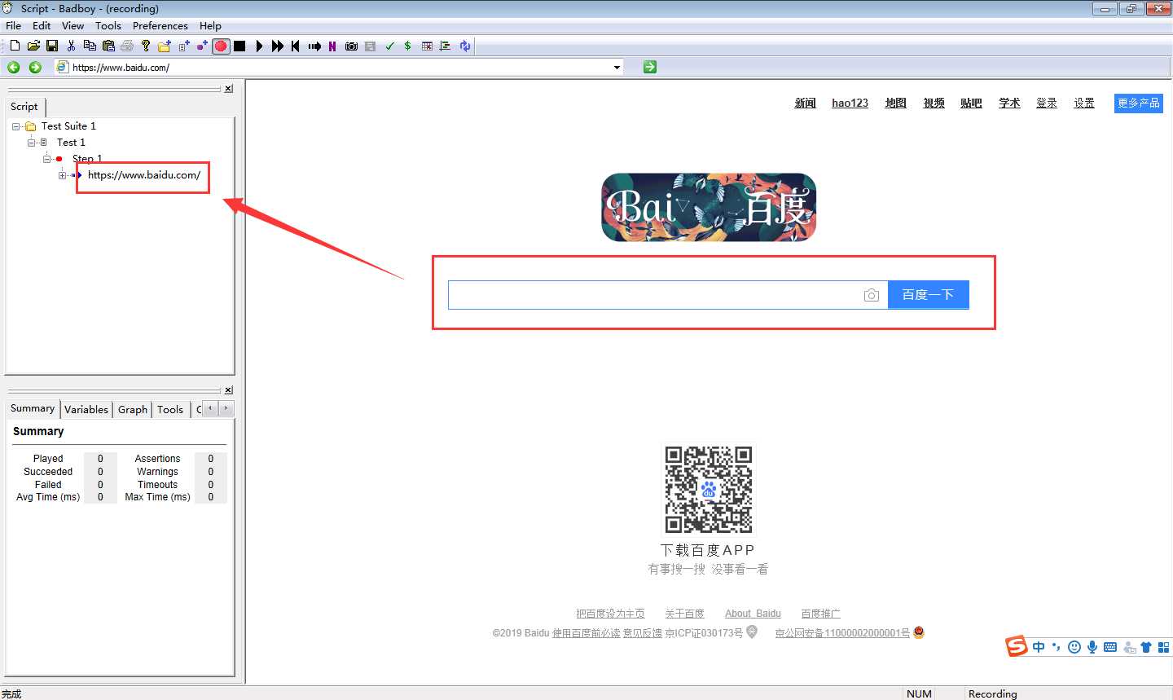Switch to the Tools tab in bottom panel
The height and width of the screenshot is (700, 1173).
point(170,410)
